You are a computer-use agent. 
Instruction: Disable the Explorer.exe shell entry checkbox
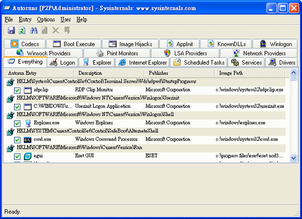point(18,124)
